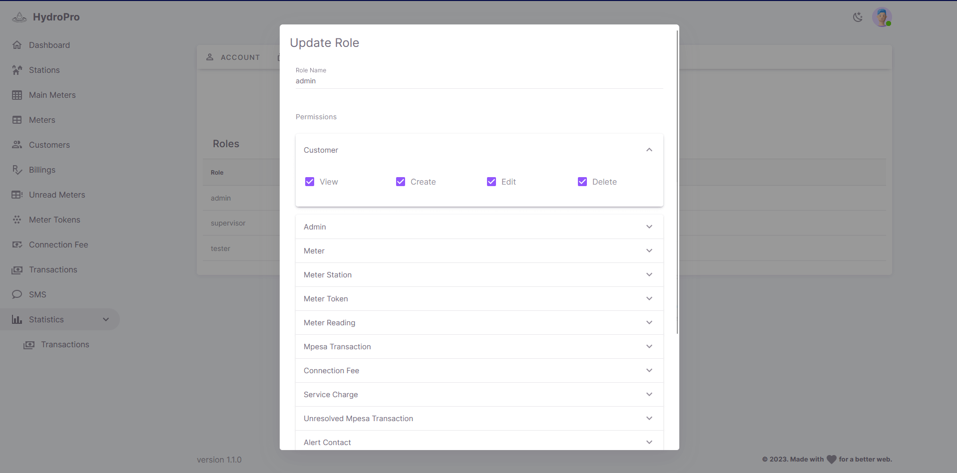Disable the Customer Delete permission
Viewport: 957px width, 473px height.
pyautogui.click(x=582, y=182)
